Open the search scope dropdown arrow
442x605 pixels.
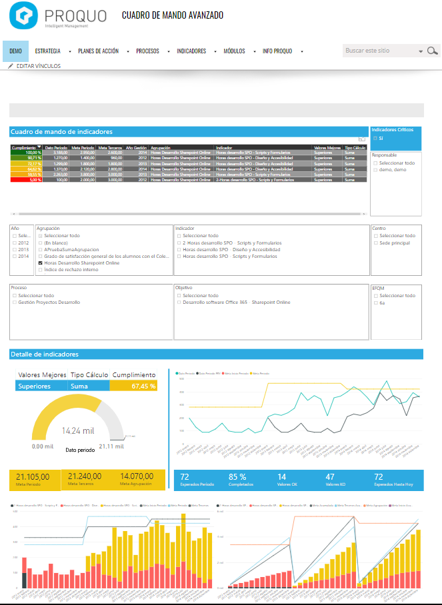(421, 51)
